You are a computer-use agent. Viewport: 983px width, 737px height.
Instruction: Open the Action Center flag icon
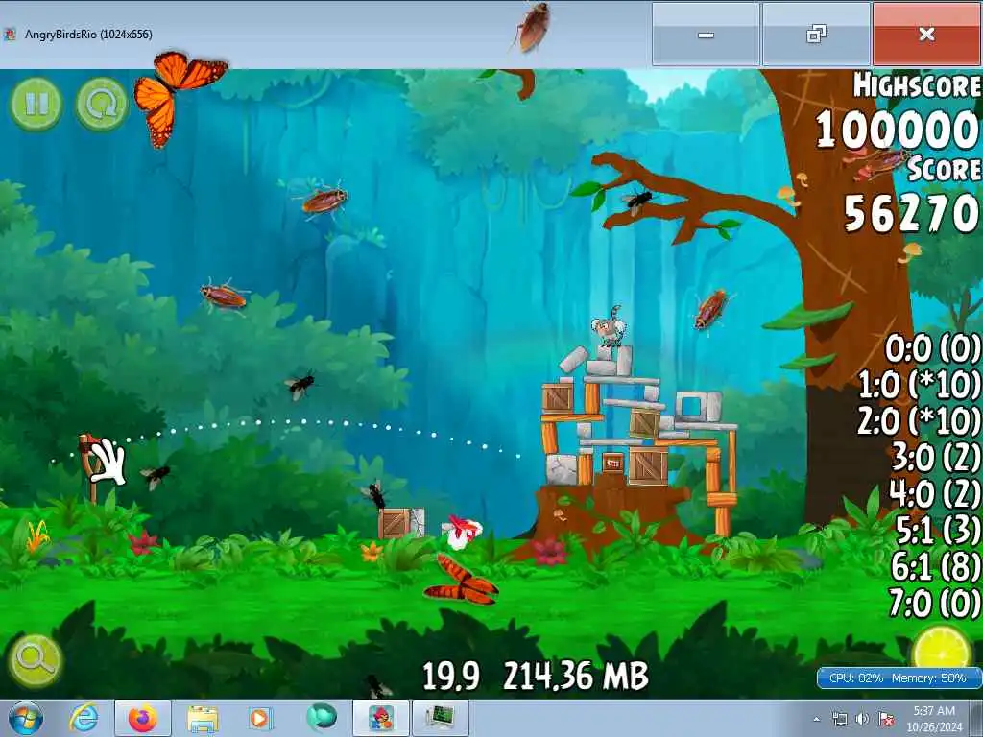(886, 719)
